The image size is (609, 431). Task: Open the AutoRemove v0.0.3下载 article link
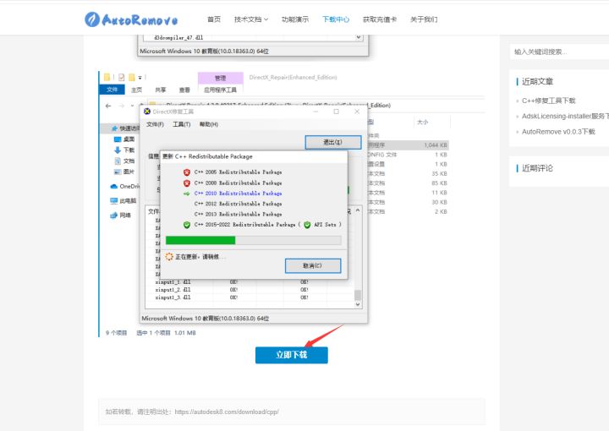tap(558, 131)
